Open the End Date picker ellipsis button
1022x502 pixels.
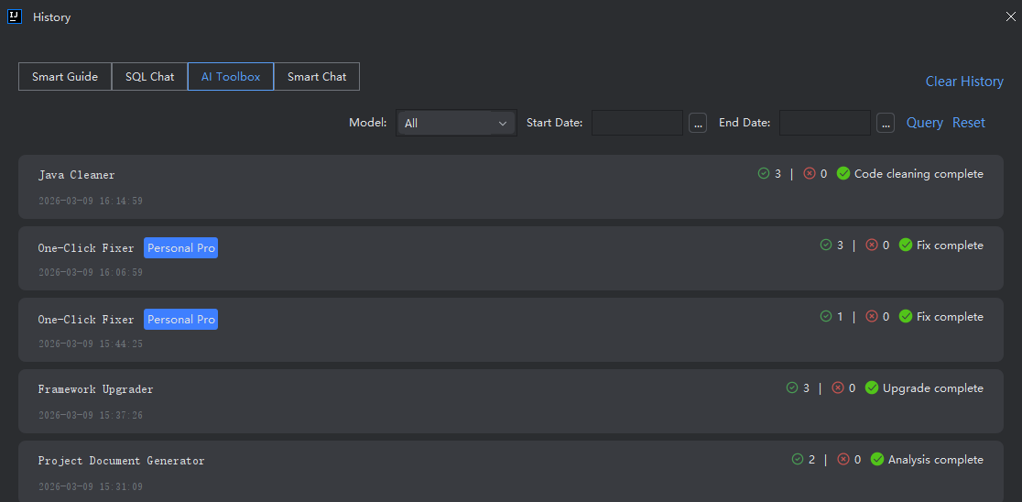885,123
